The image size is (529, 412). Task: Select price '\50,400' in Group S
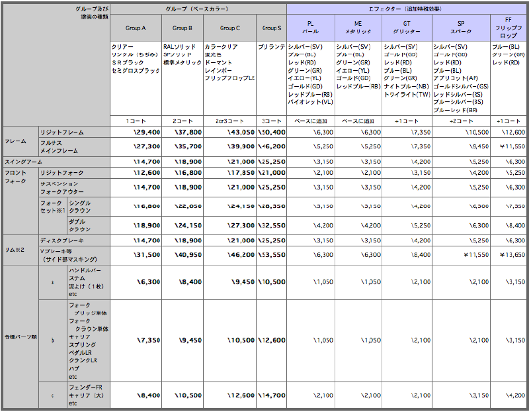tap(272, 132)
